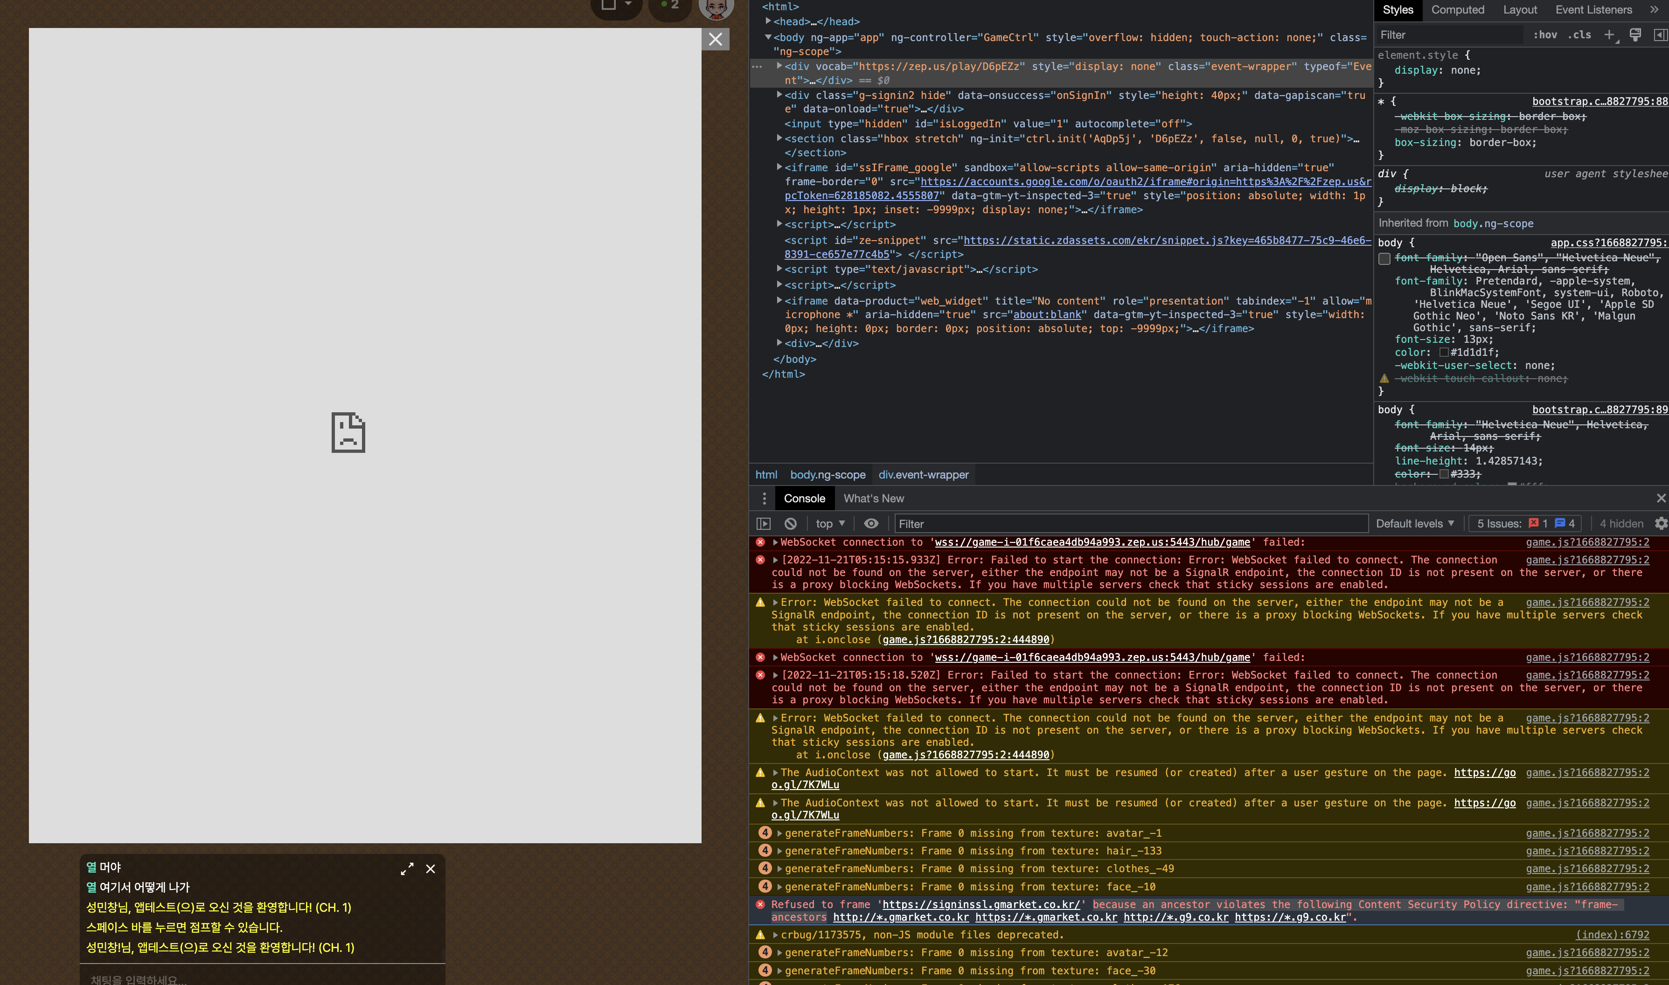Open the online users count indicator
This screenshot has width=1669, height=985.
click(670, 6)
